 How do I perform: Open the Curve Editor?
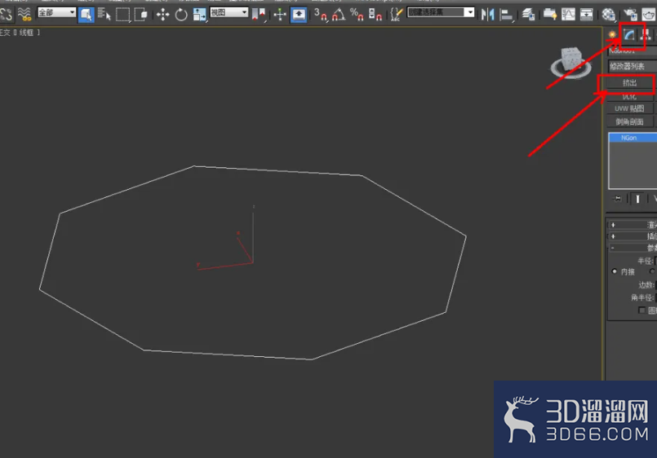click(x=568, y=15)
